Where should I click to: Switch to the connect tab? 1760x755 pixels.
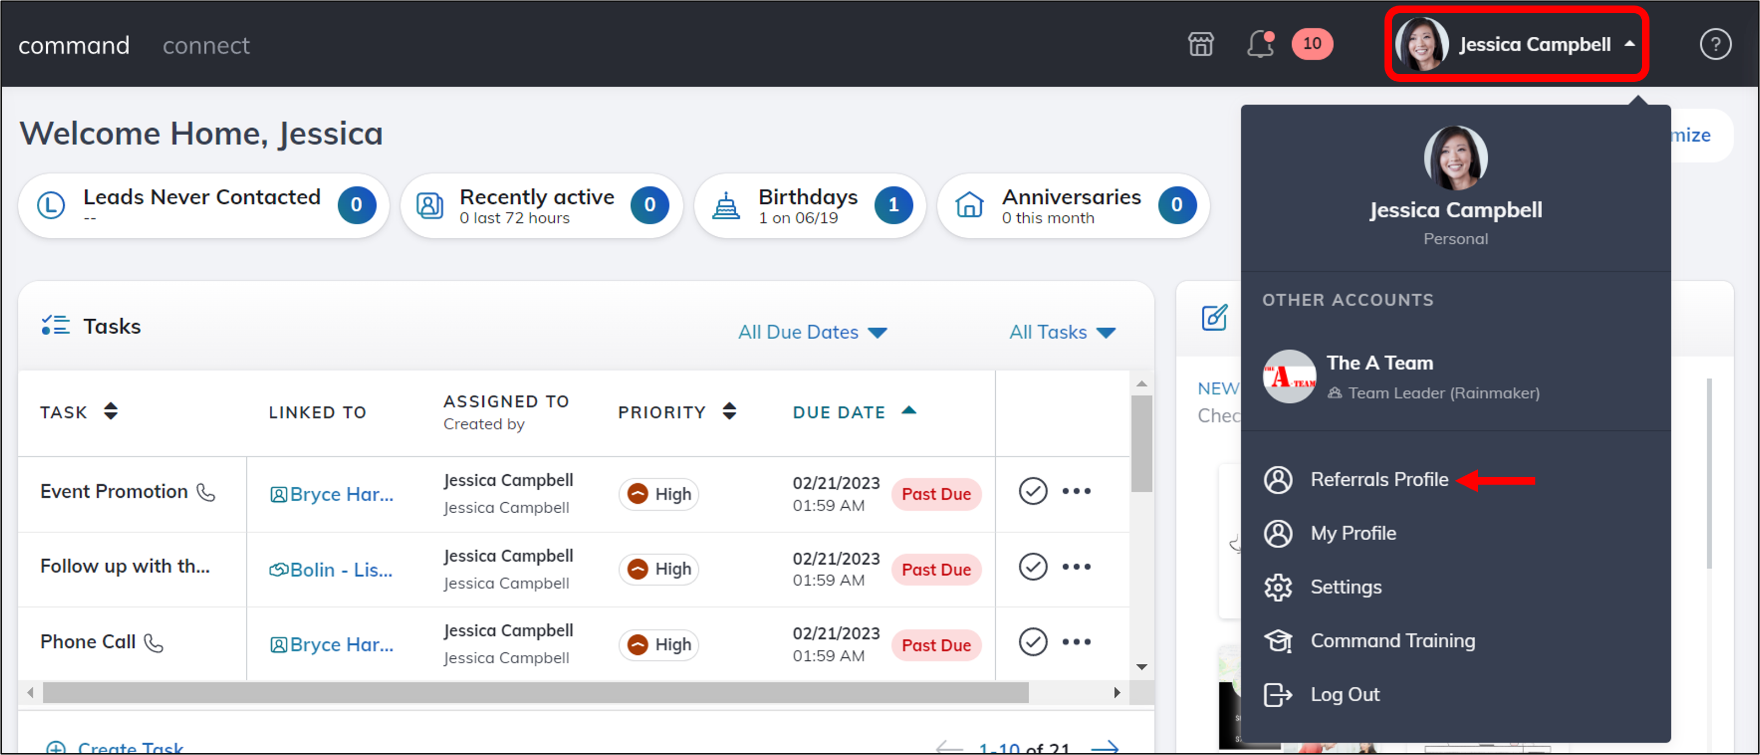[x=206, y=45]
